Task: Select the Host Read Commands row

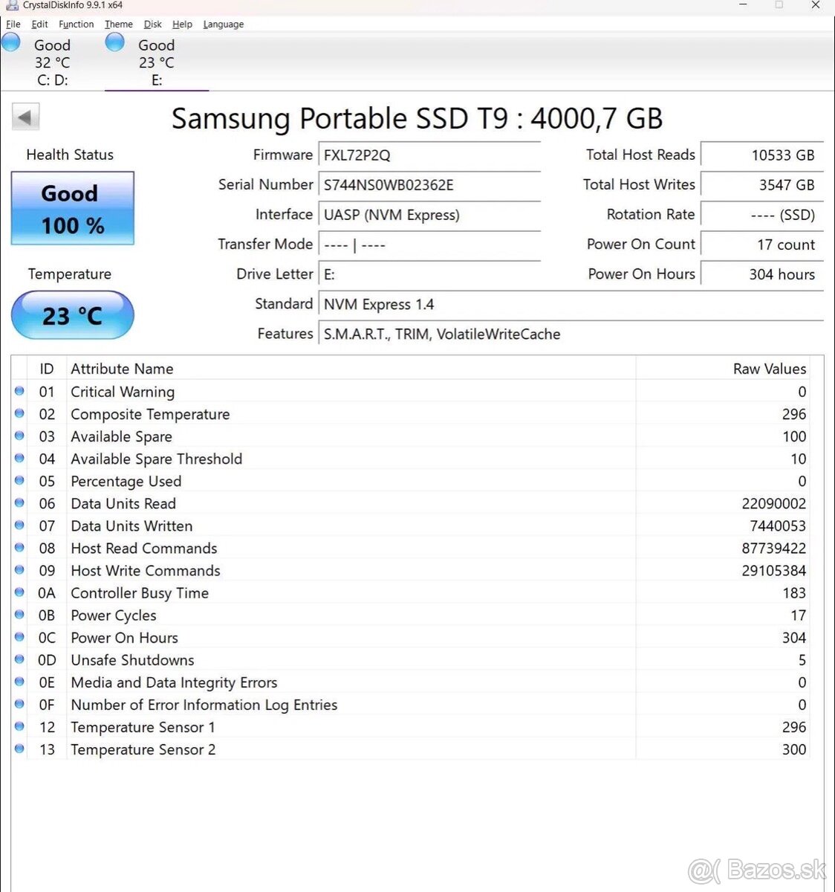Action: [x=411, y=548]
